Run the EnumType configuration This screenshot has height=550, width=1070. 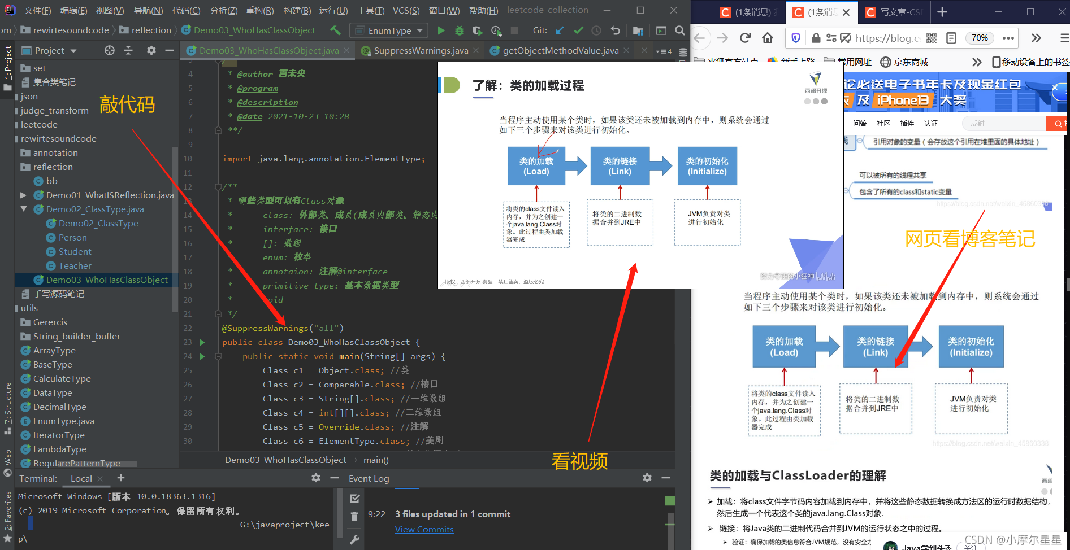(x=441, y=30)
